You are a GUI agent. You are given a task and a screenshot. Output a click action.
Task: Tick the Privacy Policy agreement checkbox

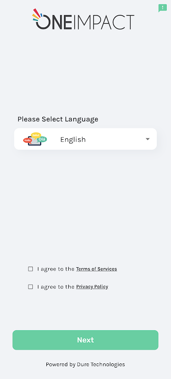pyautogui.click(x=30, y=287)
